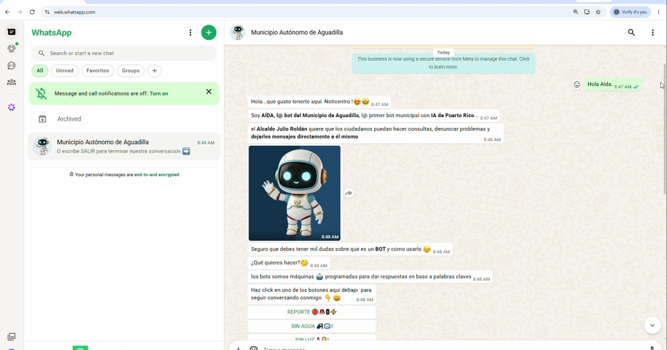The height and width of the screenshot is (350, 667).
Task: Open the media gallery icon at sidebar bottom
Action: coord(12,337)
